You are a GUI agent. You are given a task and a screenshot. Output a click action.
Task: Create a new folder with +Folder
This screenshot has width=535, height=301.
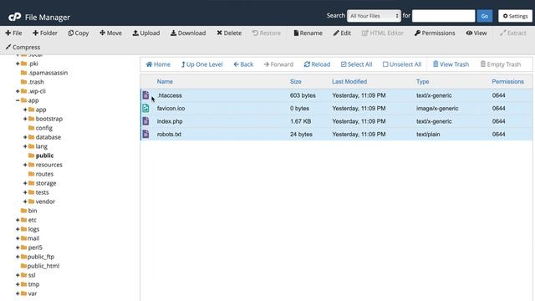coord(45,33)
